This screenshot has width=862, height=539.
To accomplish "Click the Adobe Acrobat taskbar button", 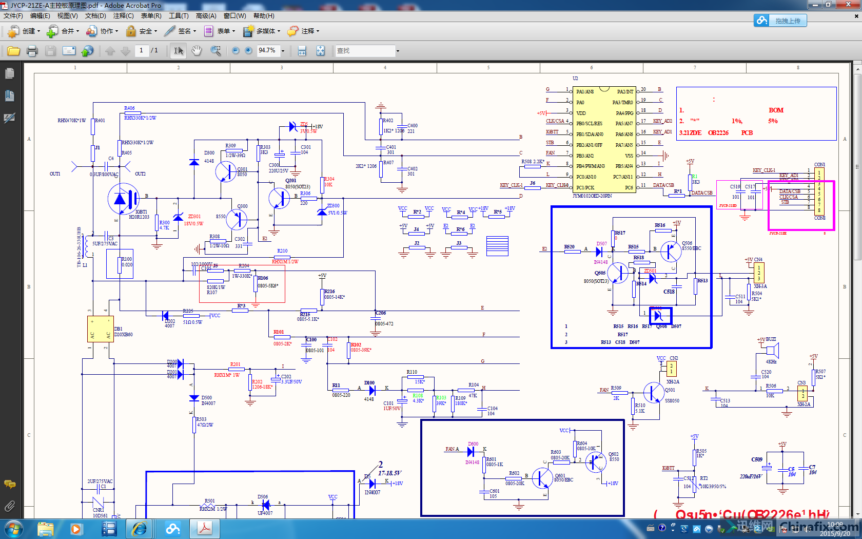I will [x=205, y=529].
